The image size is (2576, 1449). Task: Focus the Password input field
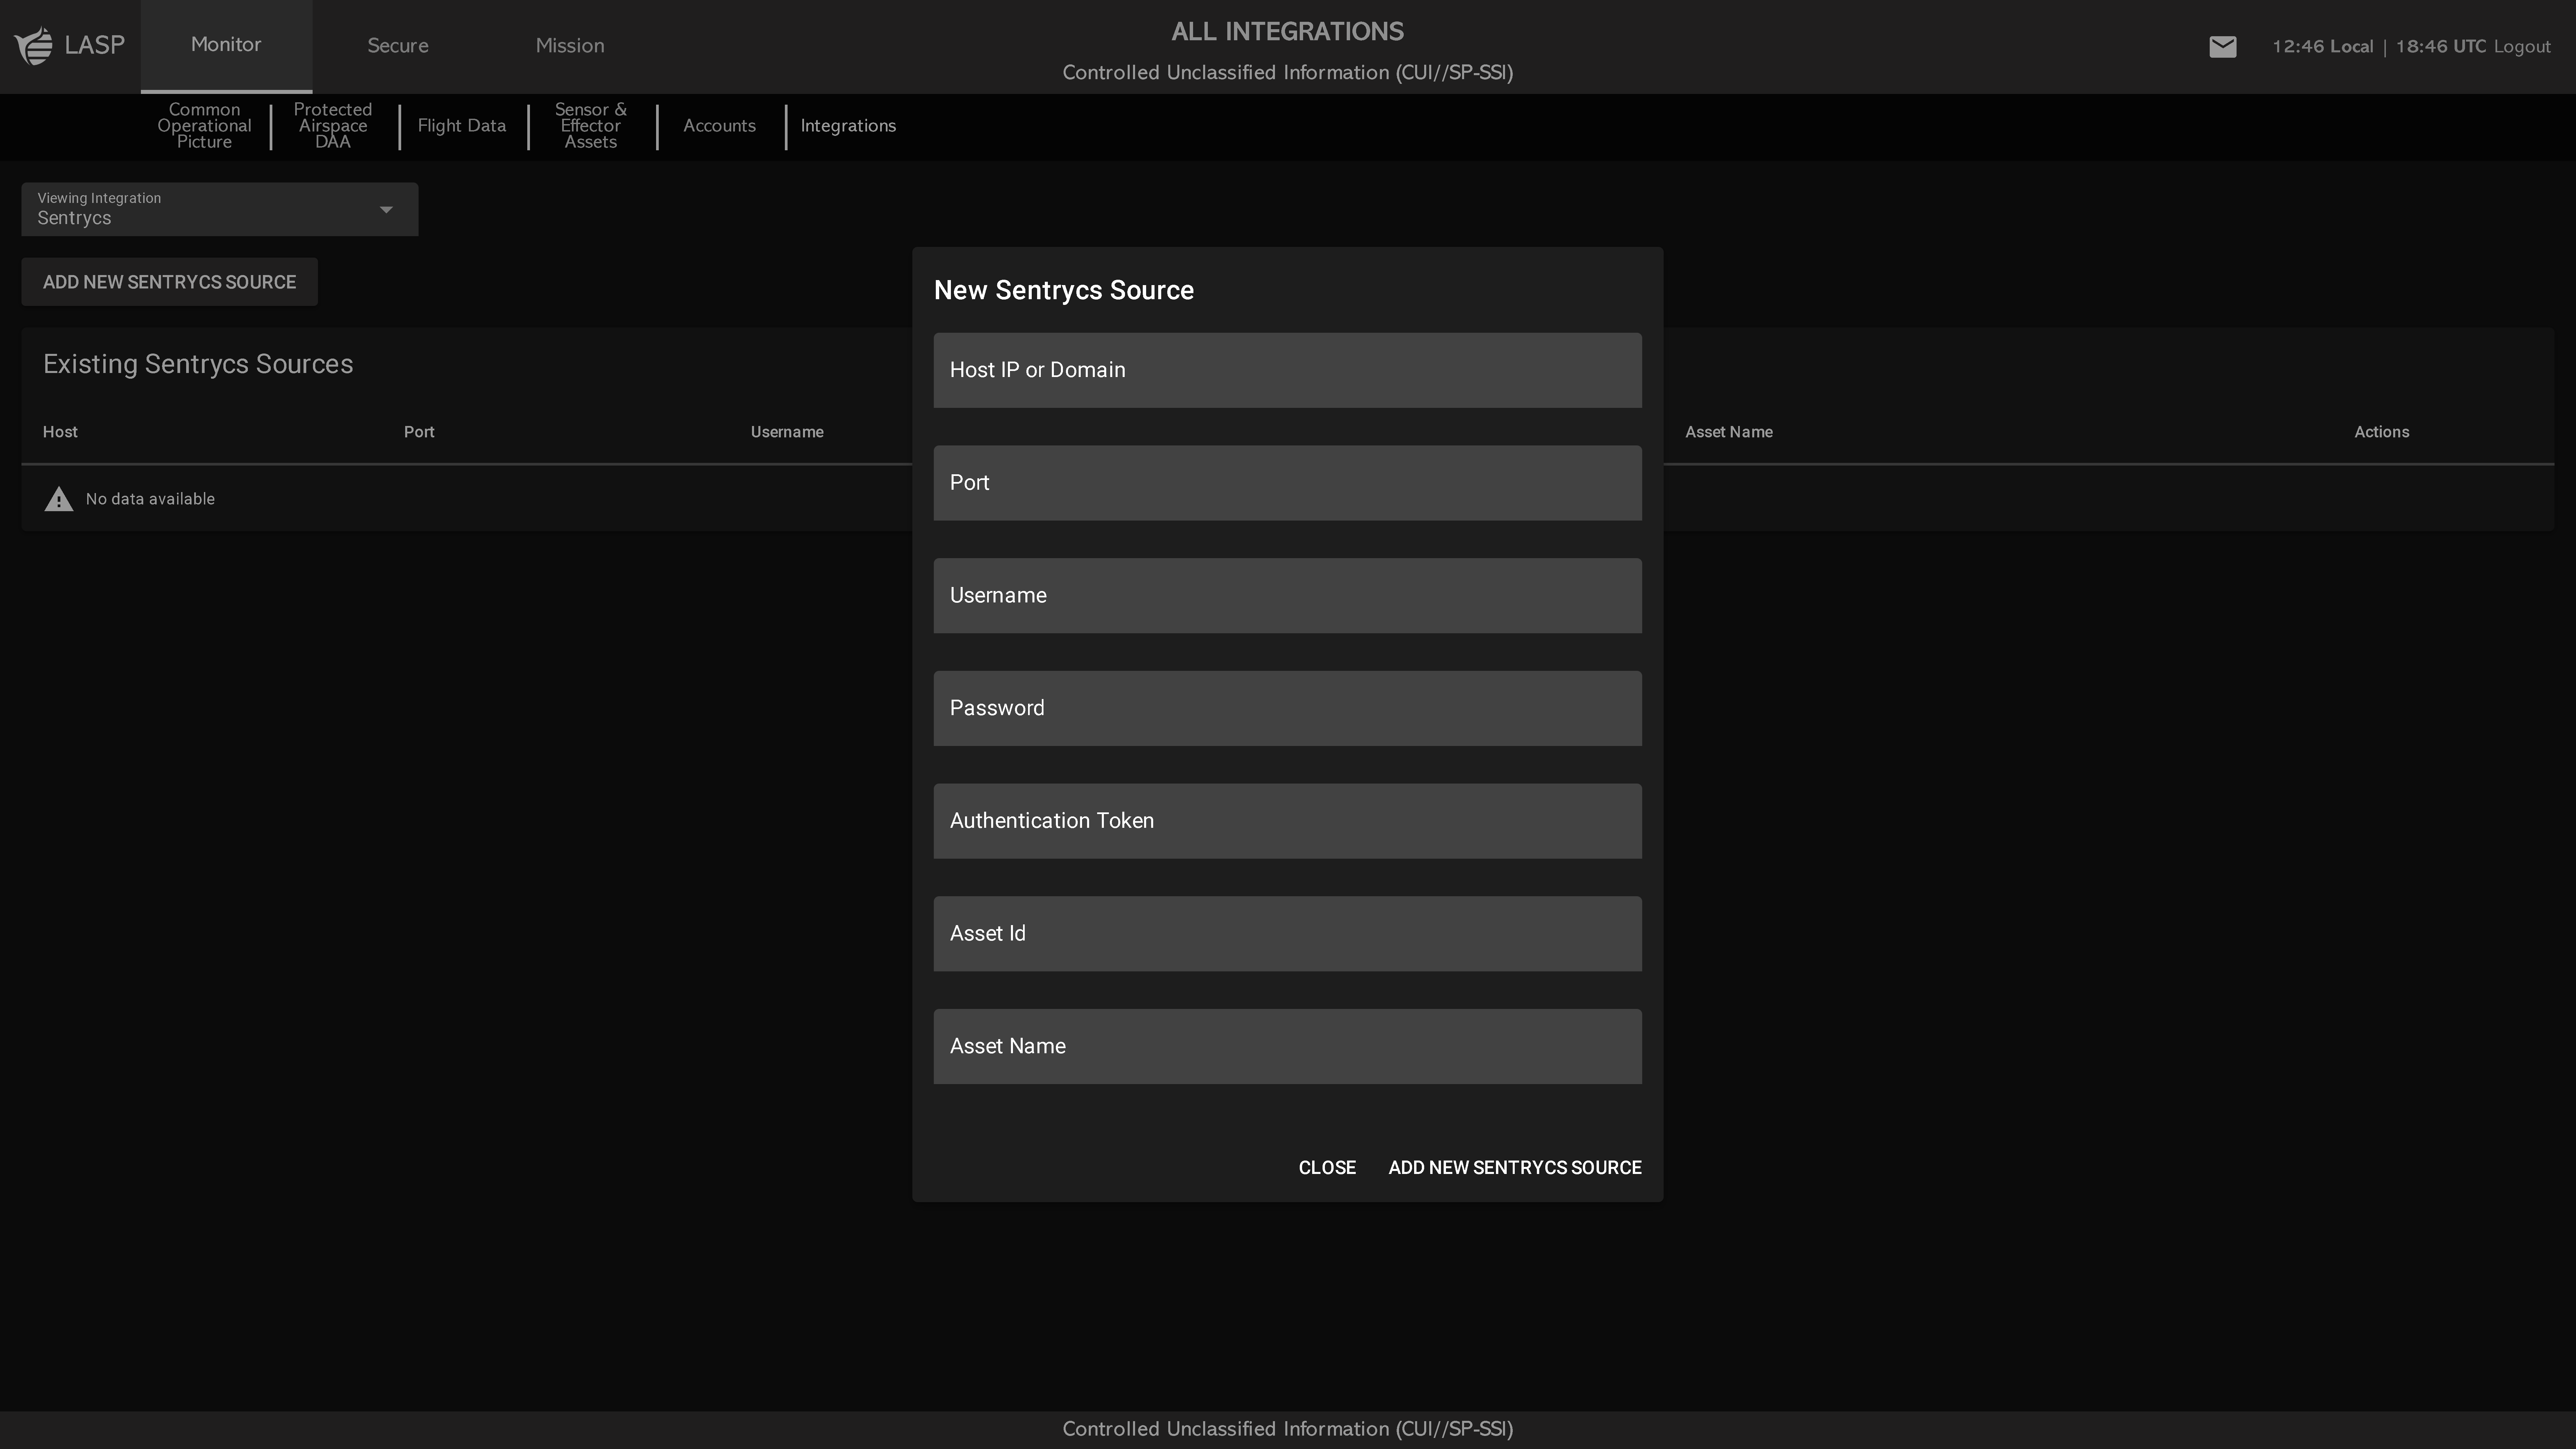tap(1288, 708)
